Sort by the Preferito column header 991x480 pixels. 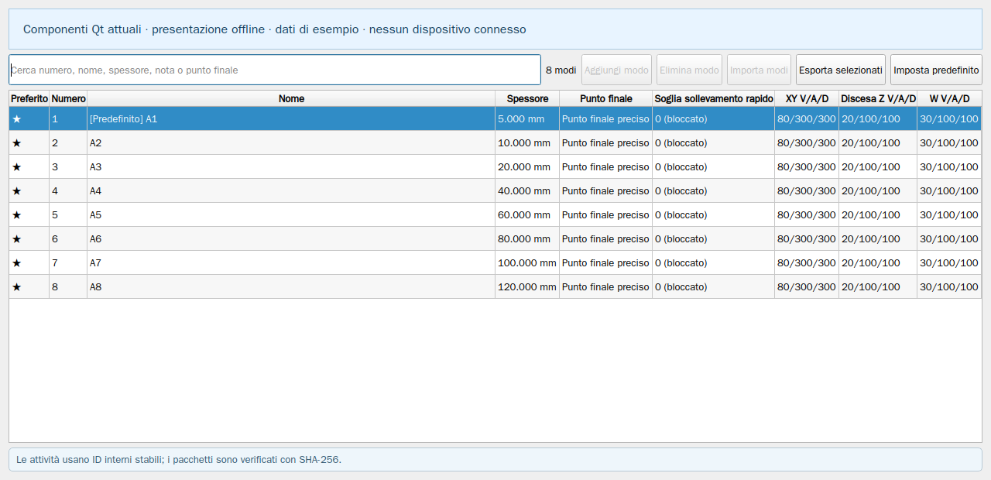[29, 98]
